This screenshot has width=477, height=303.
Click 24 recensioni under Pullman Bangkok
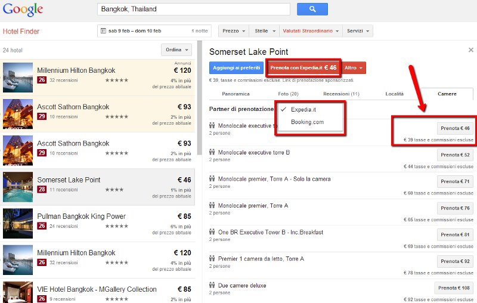[x=64, y=226]
